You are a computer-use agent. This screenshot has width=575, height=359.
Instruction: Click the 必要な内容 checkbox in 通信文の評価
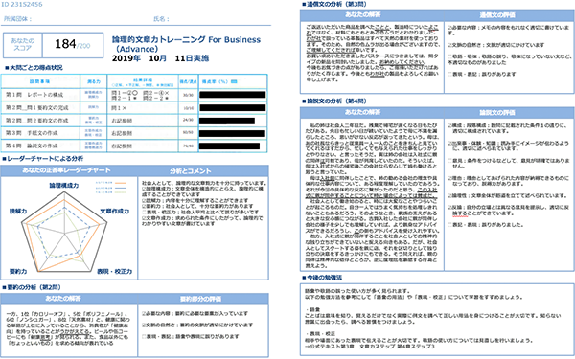coord(449,28)
